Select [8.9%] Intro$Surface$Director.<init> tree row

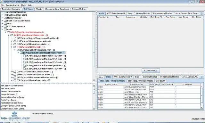click(x=44, y=53)
